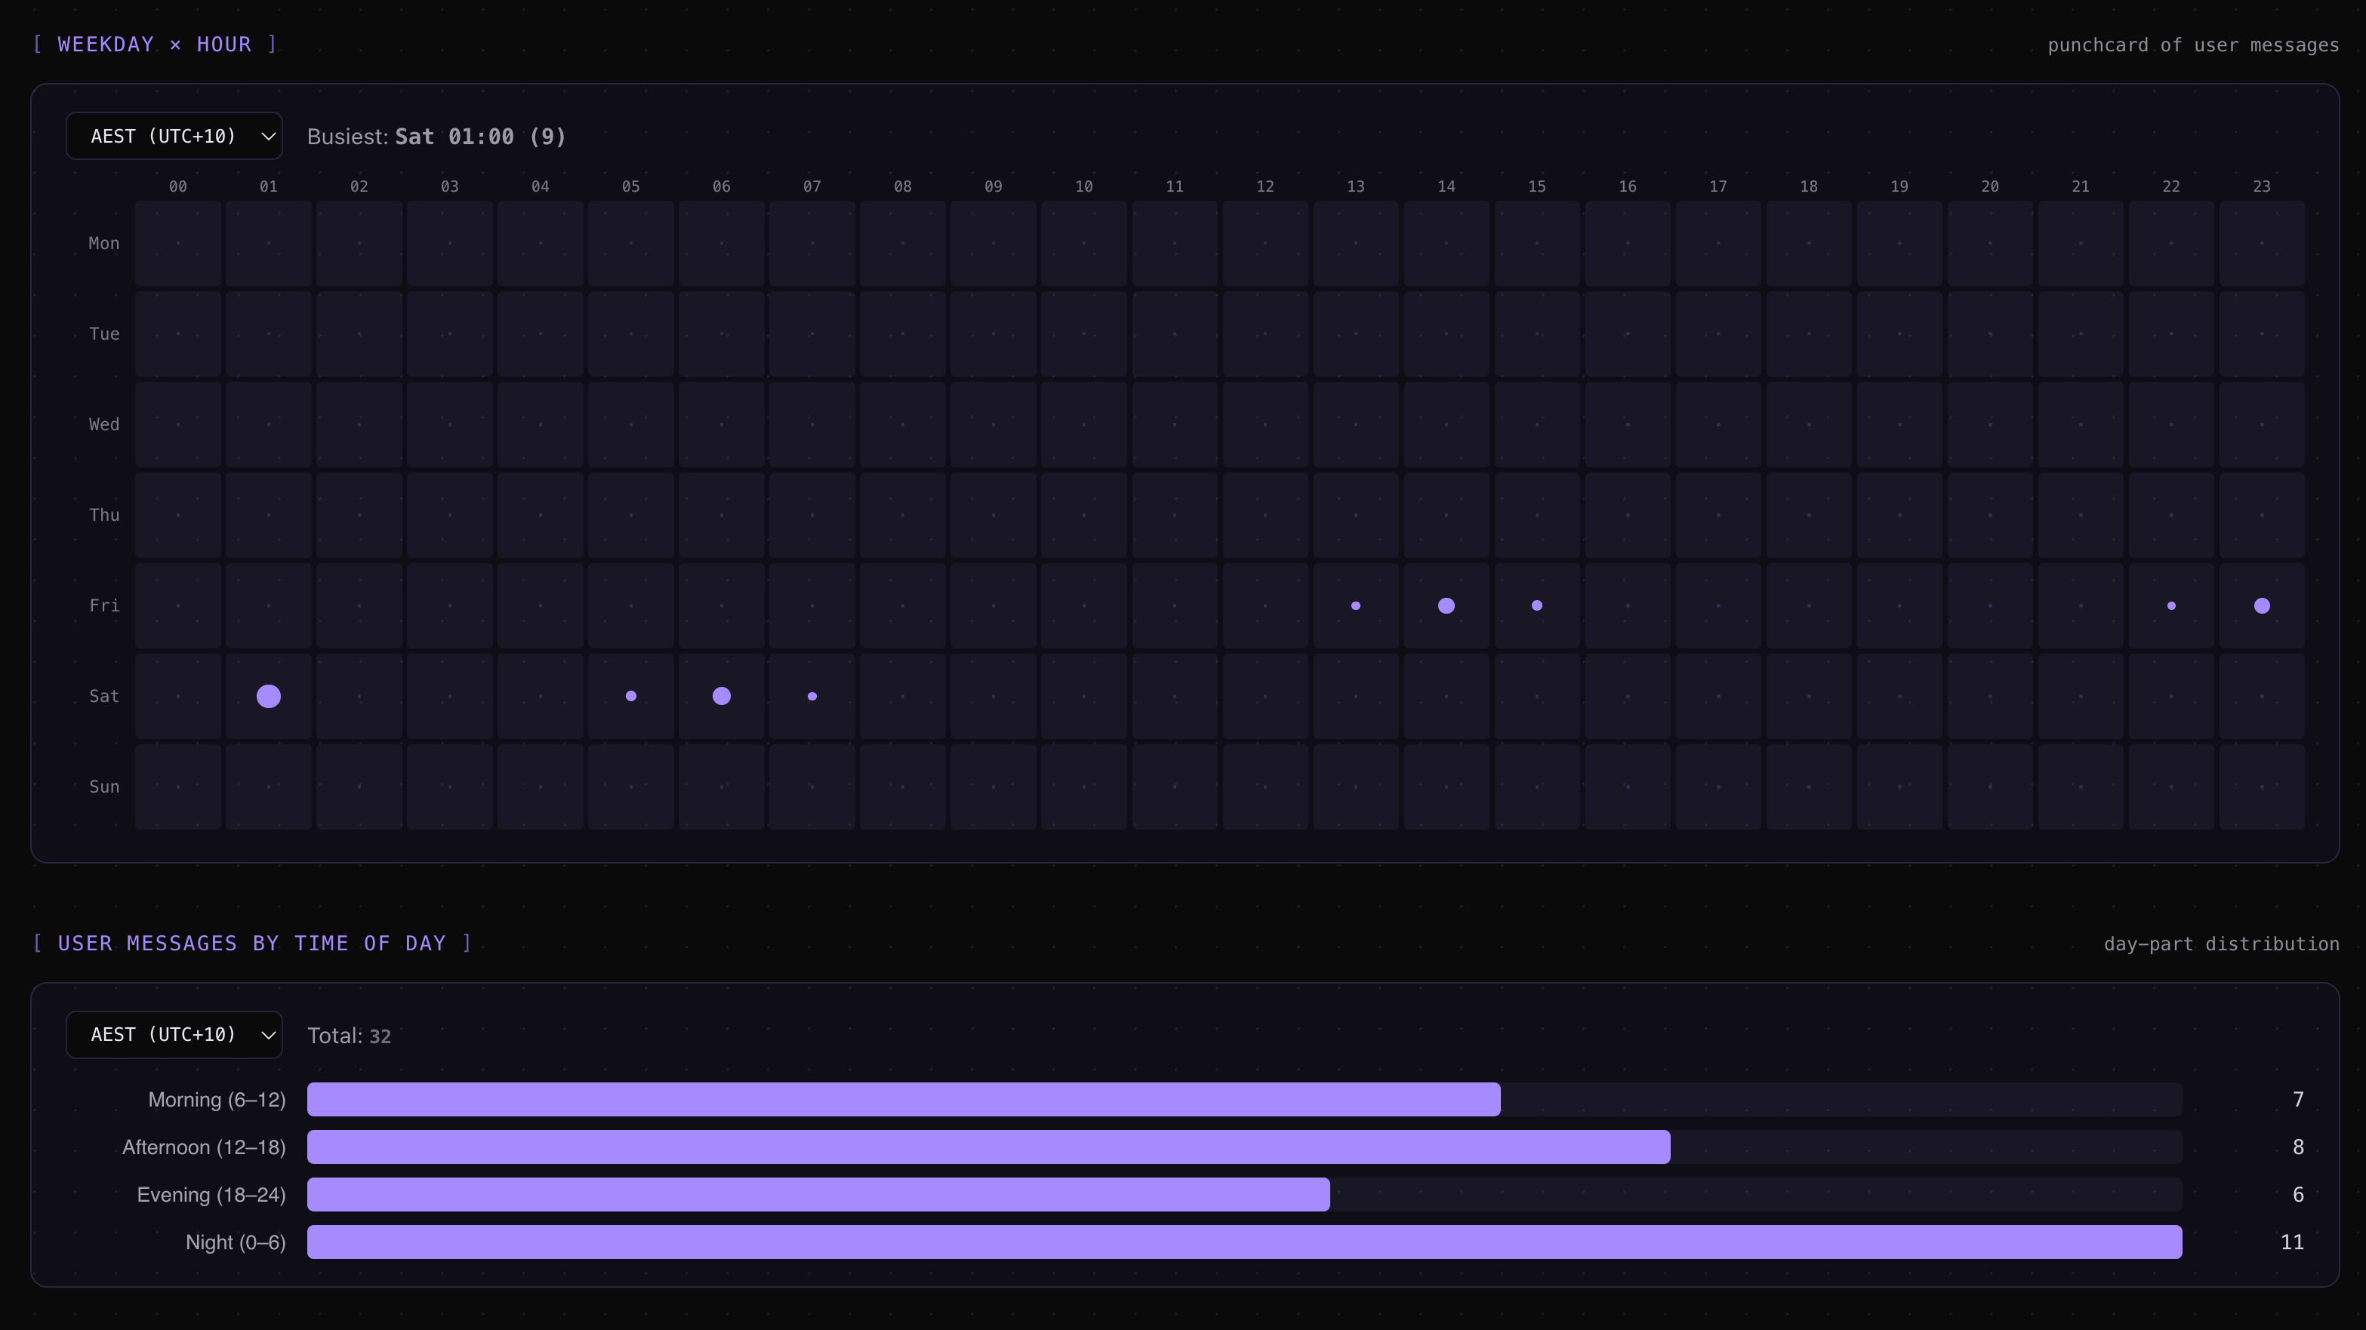Click the dot at Fri 23:00
The height and width of the screenshot is (1330, 2366).
click(2263, 605)
